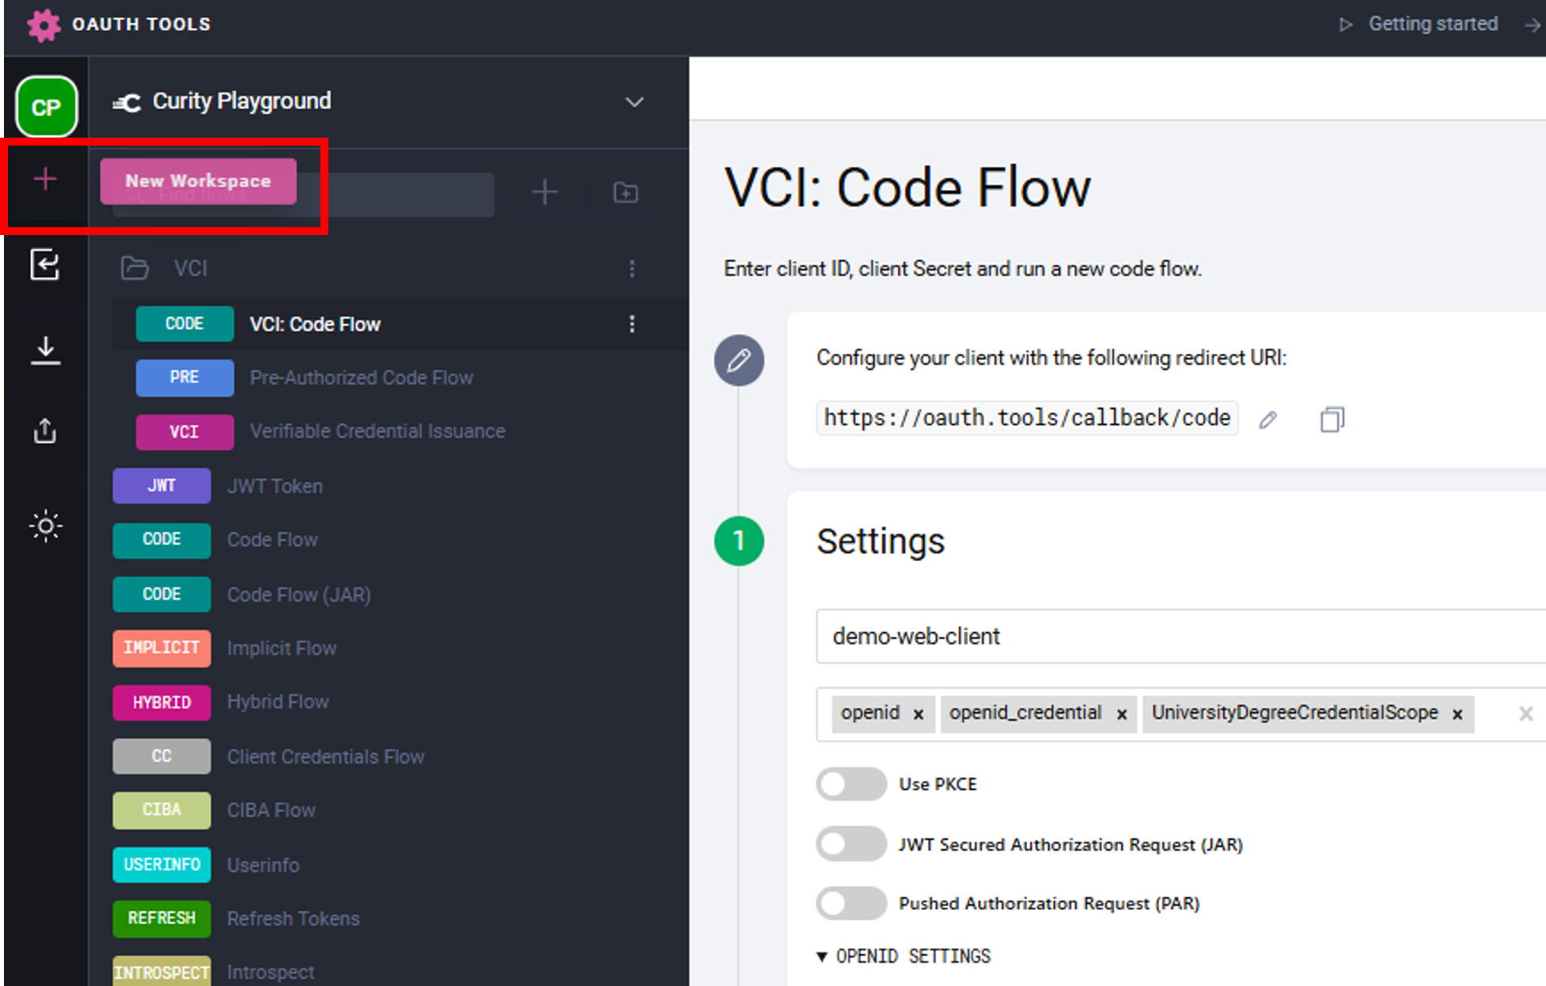This screenshot has width=1546, height=986.
Task: Click the New Workspace tooltip label
Action: pos(198,181)
